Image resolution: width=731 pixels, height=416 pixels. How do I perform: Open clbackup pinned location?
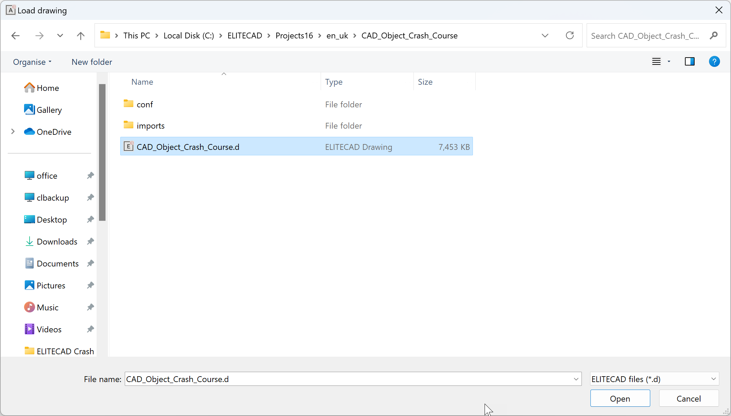pyautogui.click(x=47, y=198)
